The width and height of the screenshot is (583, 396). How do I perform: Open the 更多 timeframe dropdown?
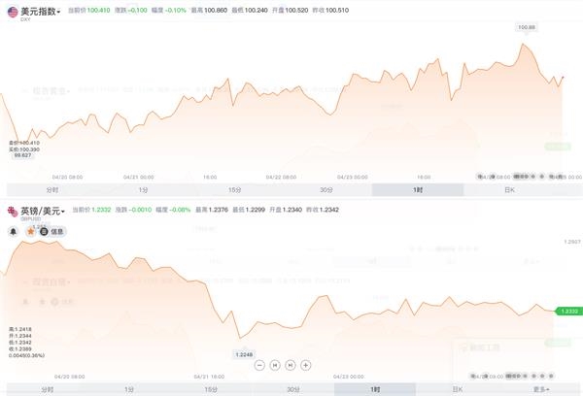pos(541,389)
